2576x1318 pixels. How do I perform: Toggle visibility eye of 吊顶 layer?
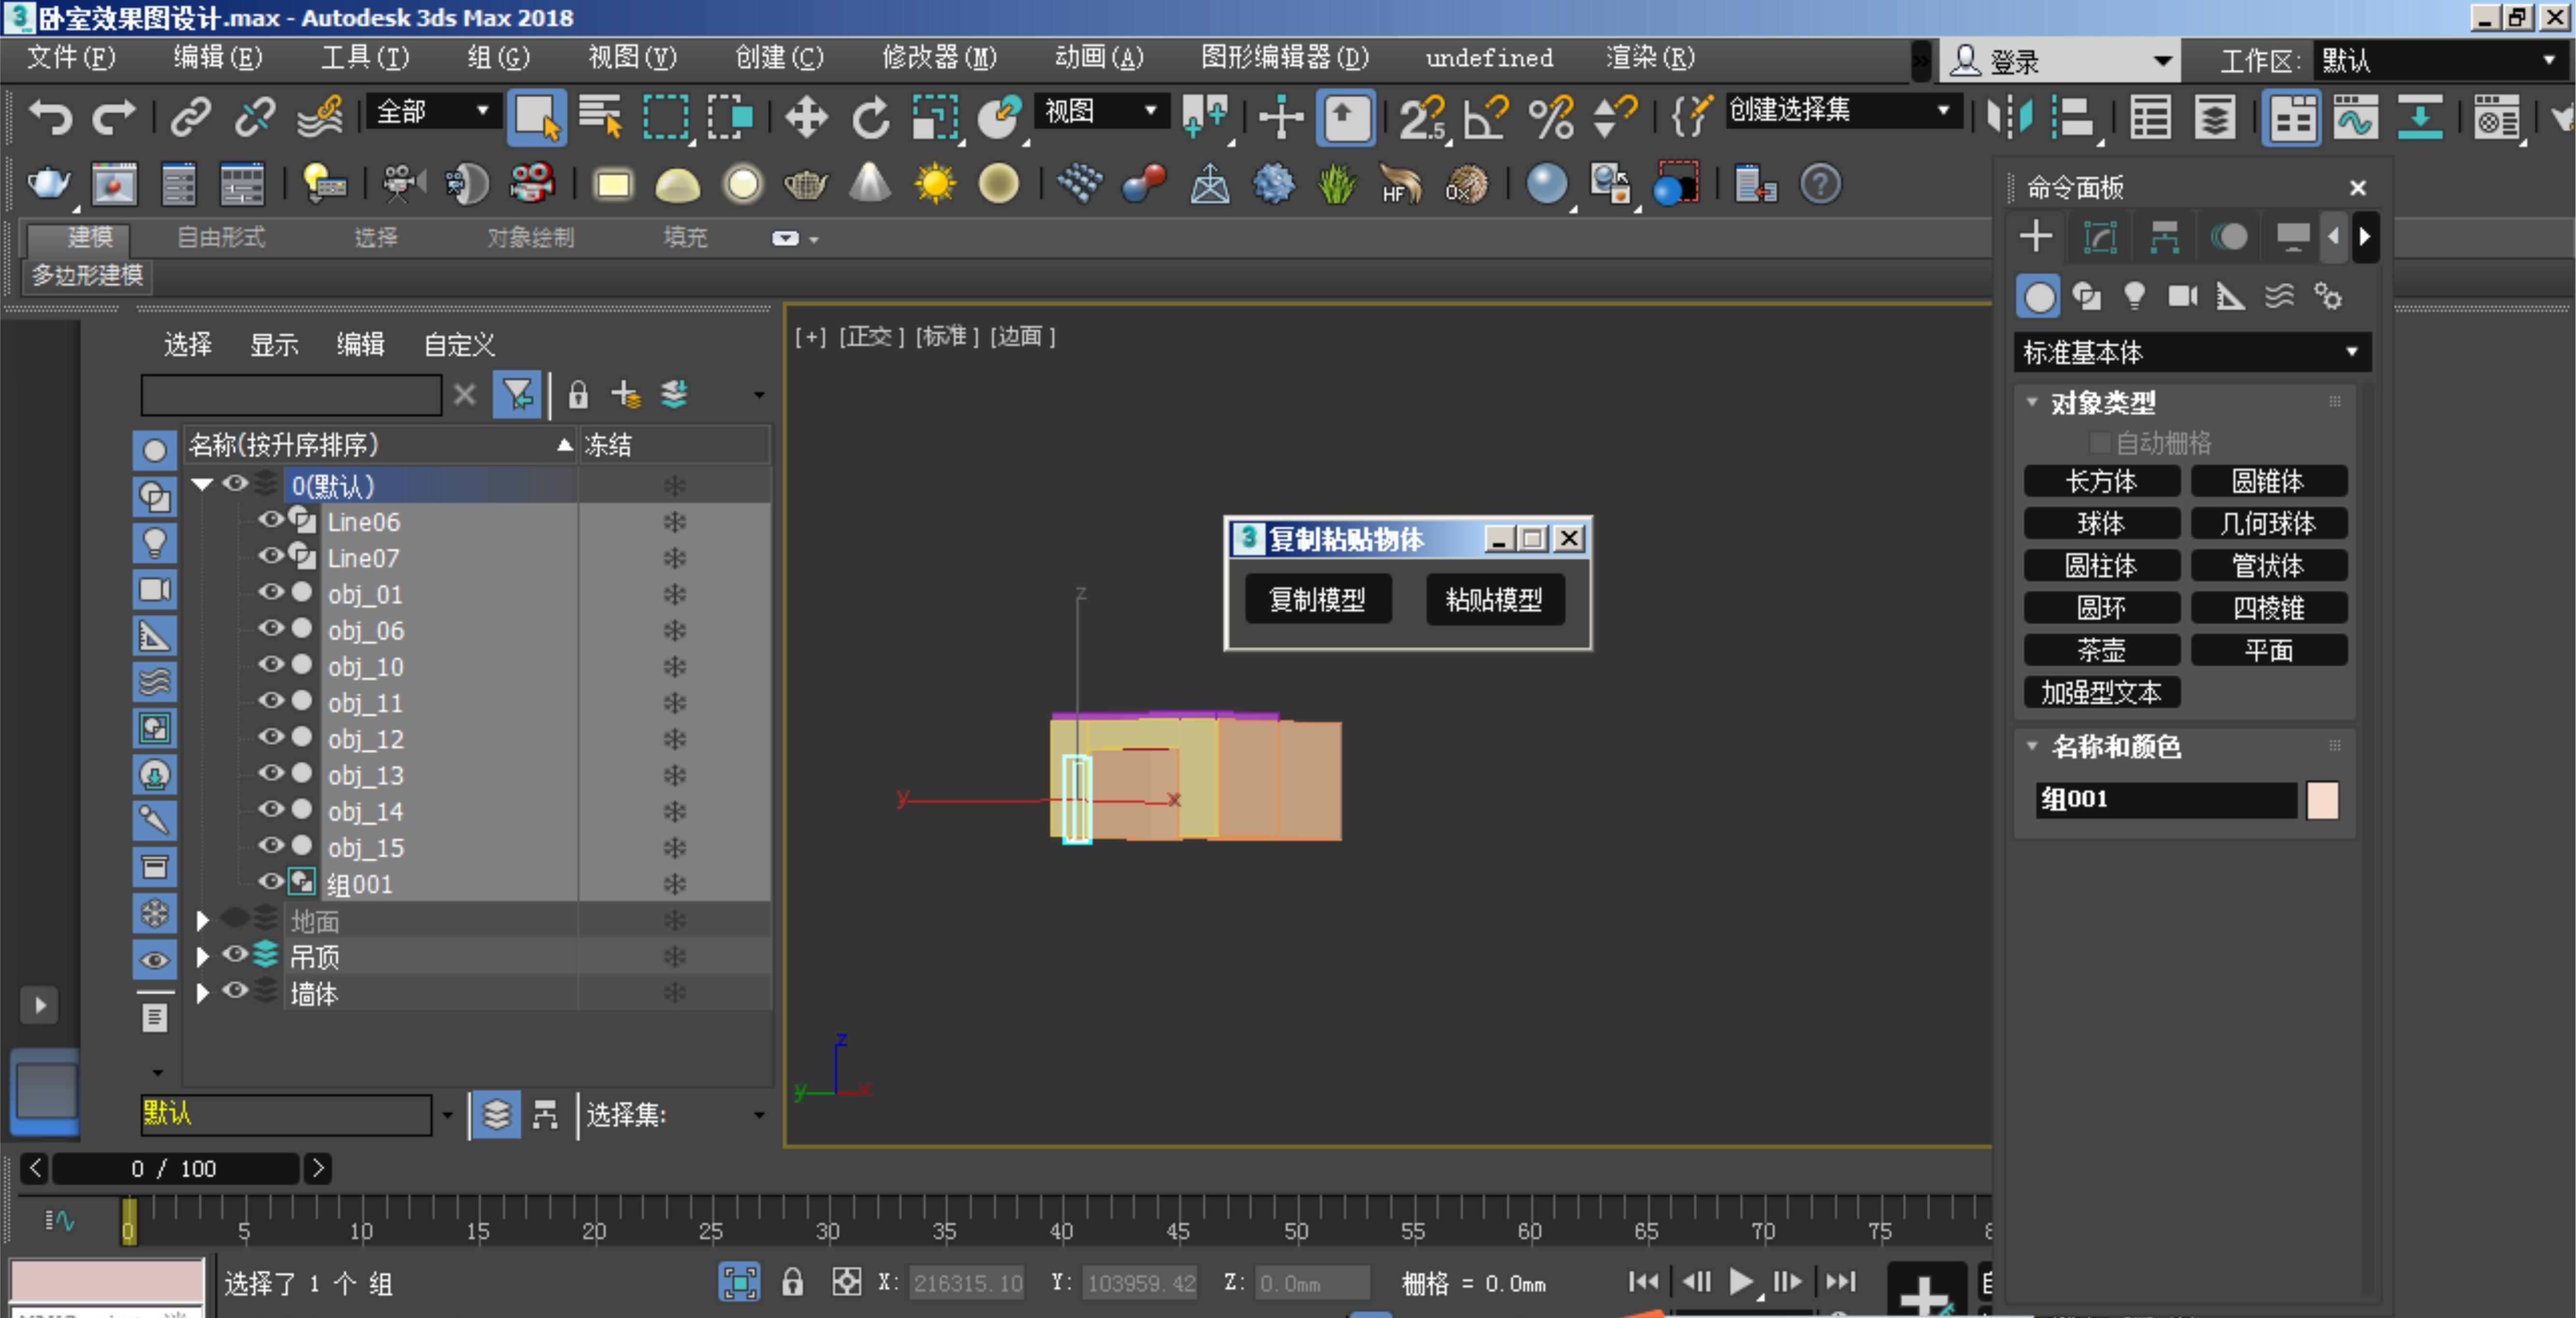(x=235, y=954)
